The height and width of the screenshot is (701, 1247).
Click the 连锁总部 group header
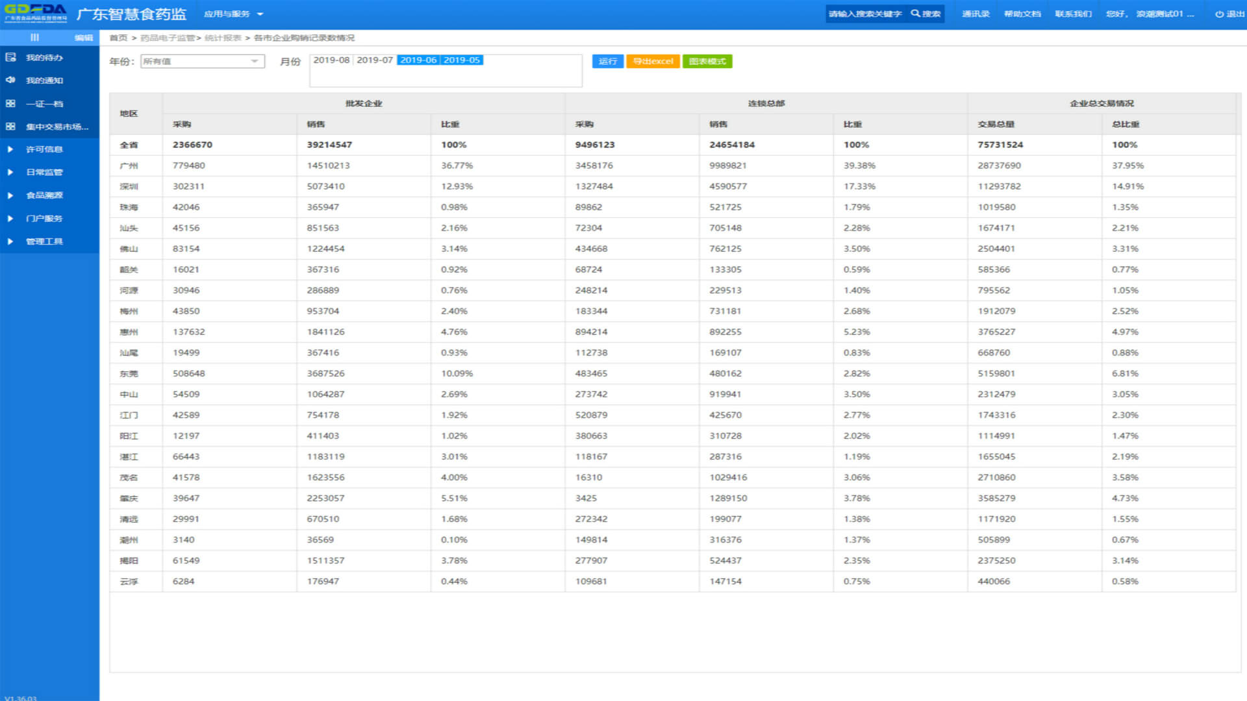[x=766, y=104]
